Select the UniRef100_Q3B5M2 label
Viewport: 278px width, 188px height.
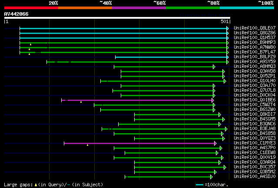(255, 172)
